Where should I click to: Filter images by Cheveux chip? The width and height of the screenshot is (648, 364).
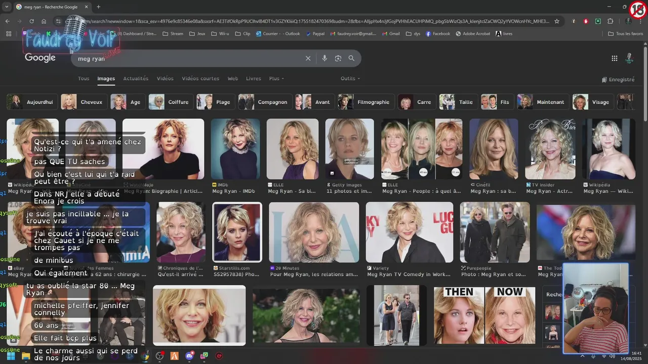[x=84, y=102]
